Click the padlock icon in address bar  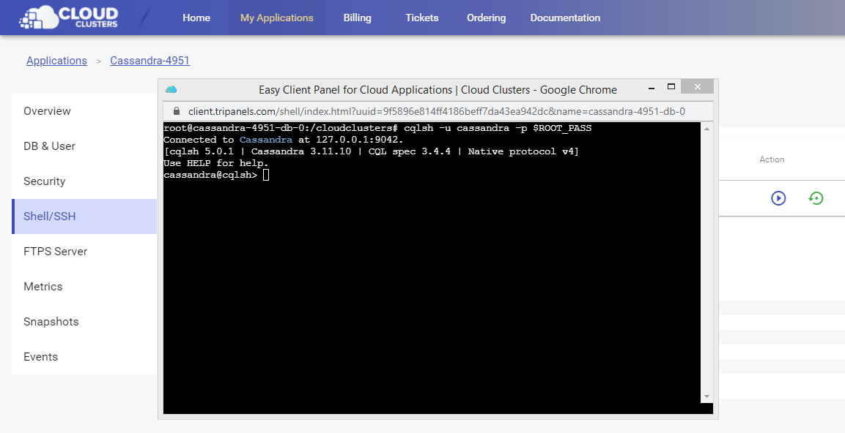[x=176, y=111]
